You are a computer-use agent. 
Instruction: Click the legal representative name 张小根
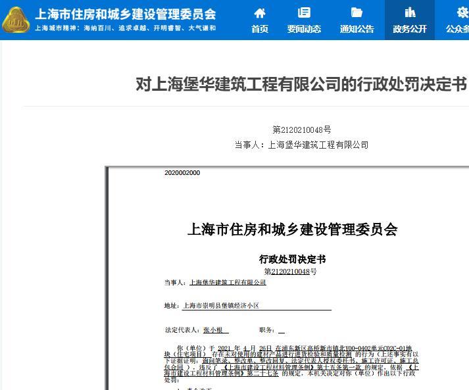coord(216,330)
